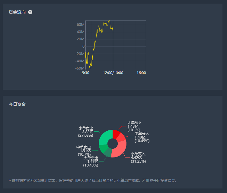This screenshot has height=193, width=227.
Task: Click the 资金流向 section title
Action: coord(17,12)
